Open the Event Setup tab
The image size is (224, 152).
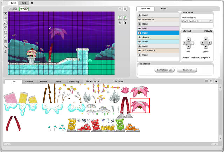74,82
